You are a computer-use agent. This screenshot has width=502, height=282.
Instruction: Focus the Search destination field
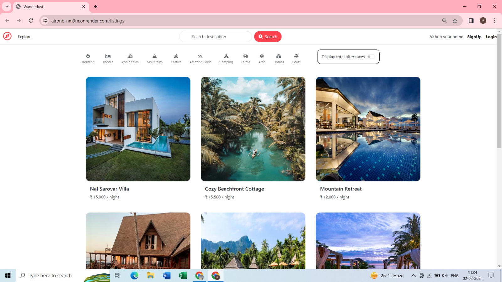click(215, 37)
